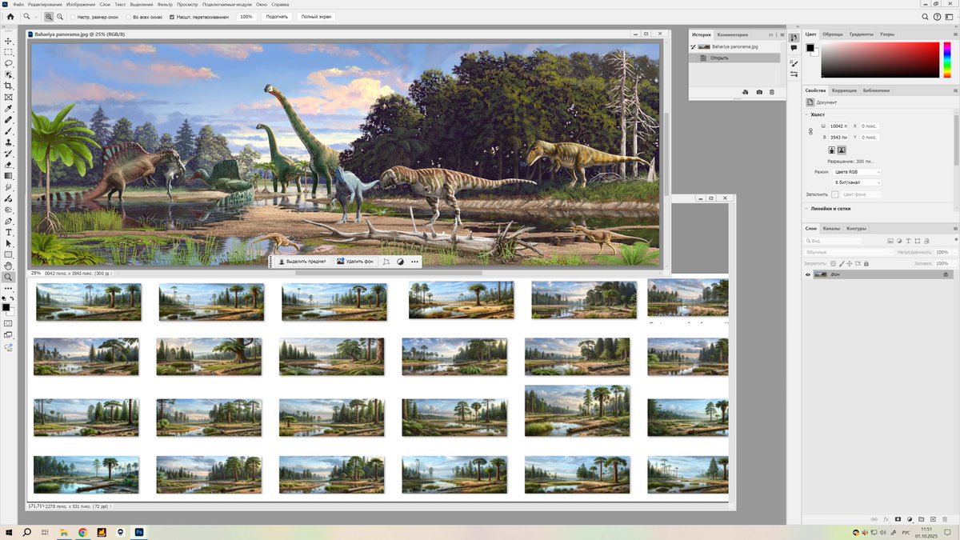Select the Frame tool
The image size is (960, 540).
[x=9, y=97]
